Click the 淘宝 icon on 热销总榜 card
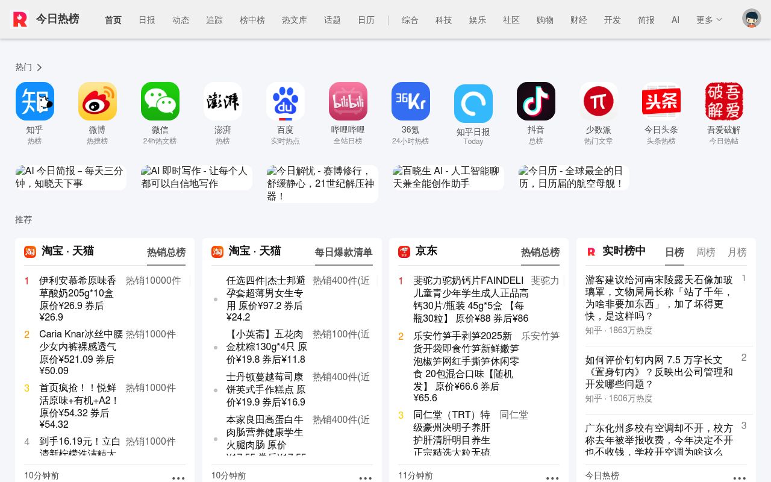The image size is (771, 482). tap(30, 252)
